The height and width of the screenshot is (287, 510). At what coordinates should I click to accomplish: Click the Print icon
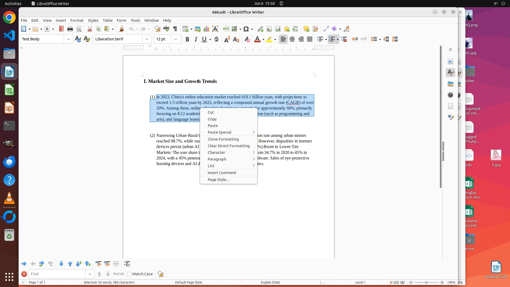coord(70,29)
